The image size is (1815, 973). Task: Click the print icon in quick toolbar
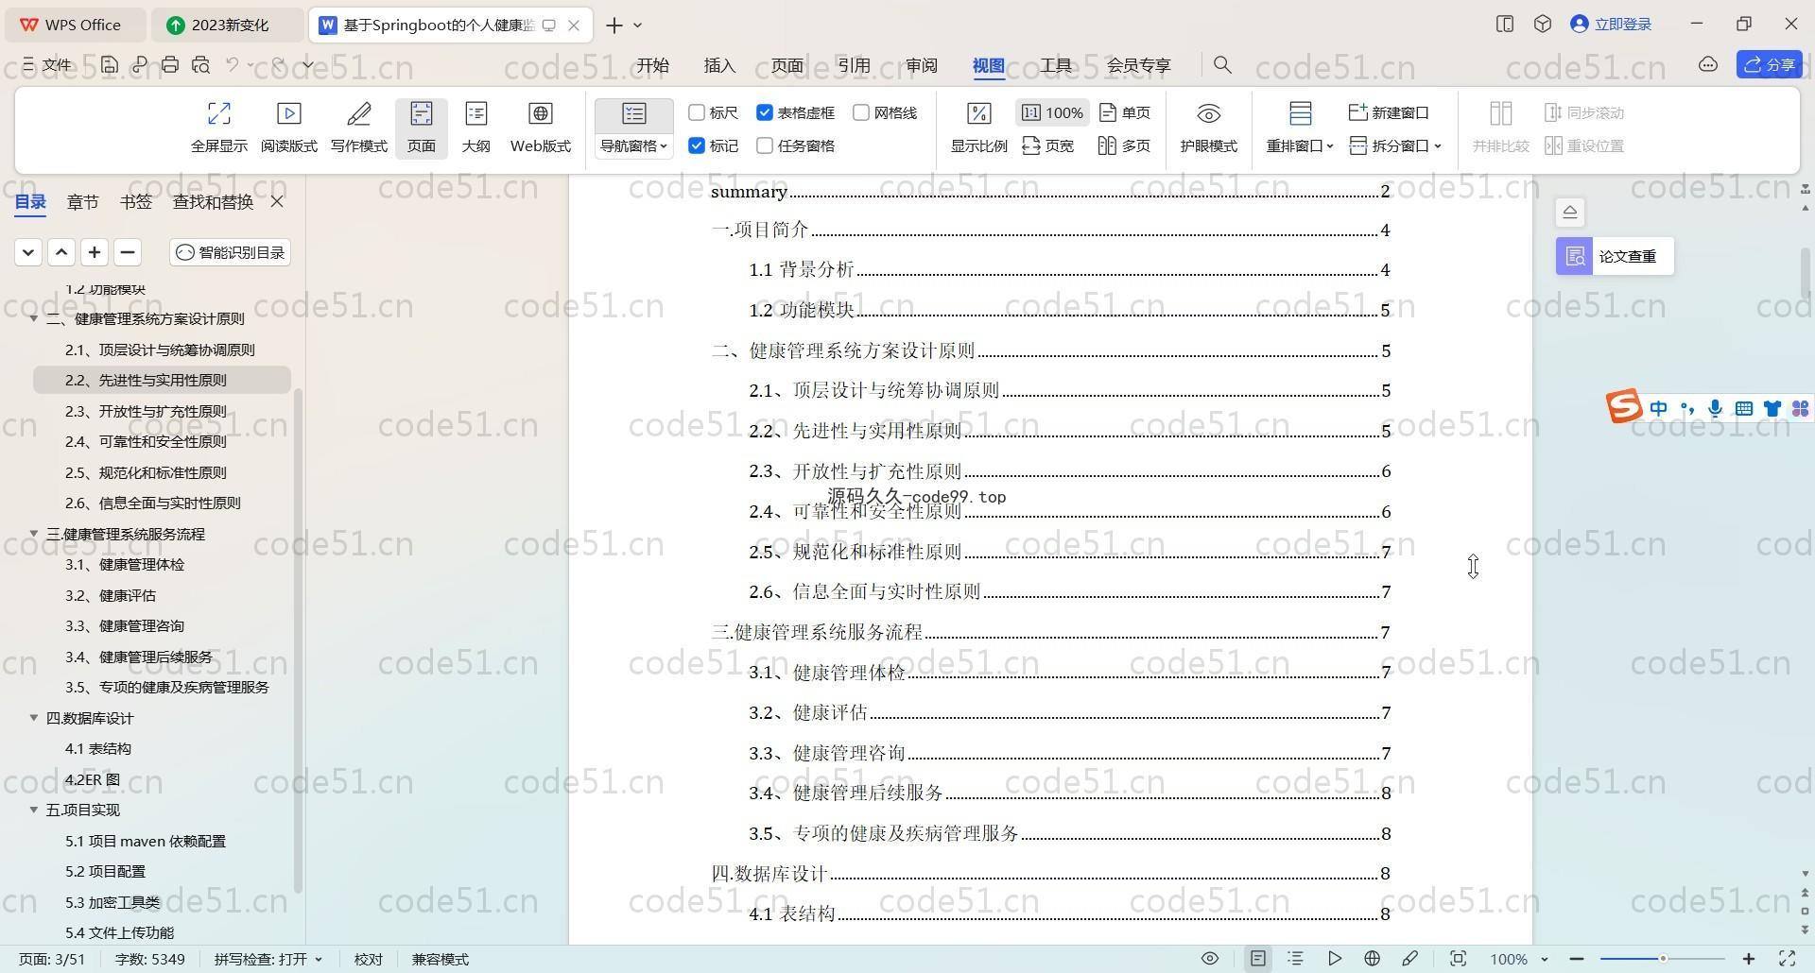point(170,64)
